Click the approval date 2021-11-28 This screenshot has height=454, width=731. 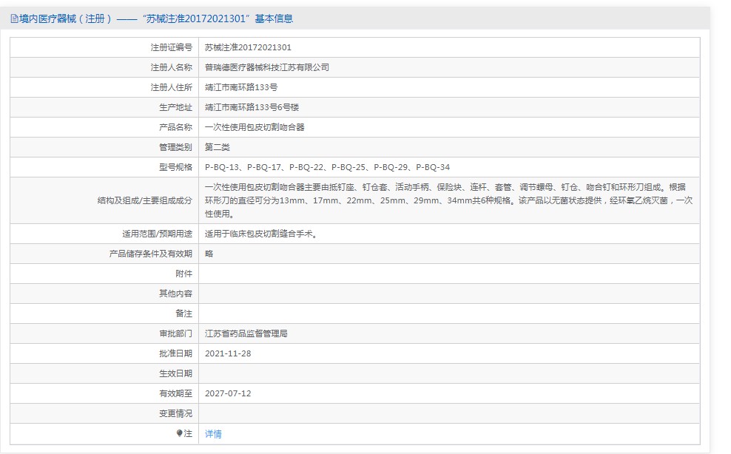click(x=228, y=353)
